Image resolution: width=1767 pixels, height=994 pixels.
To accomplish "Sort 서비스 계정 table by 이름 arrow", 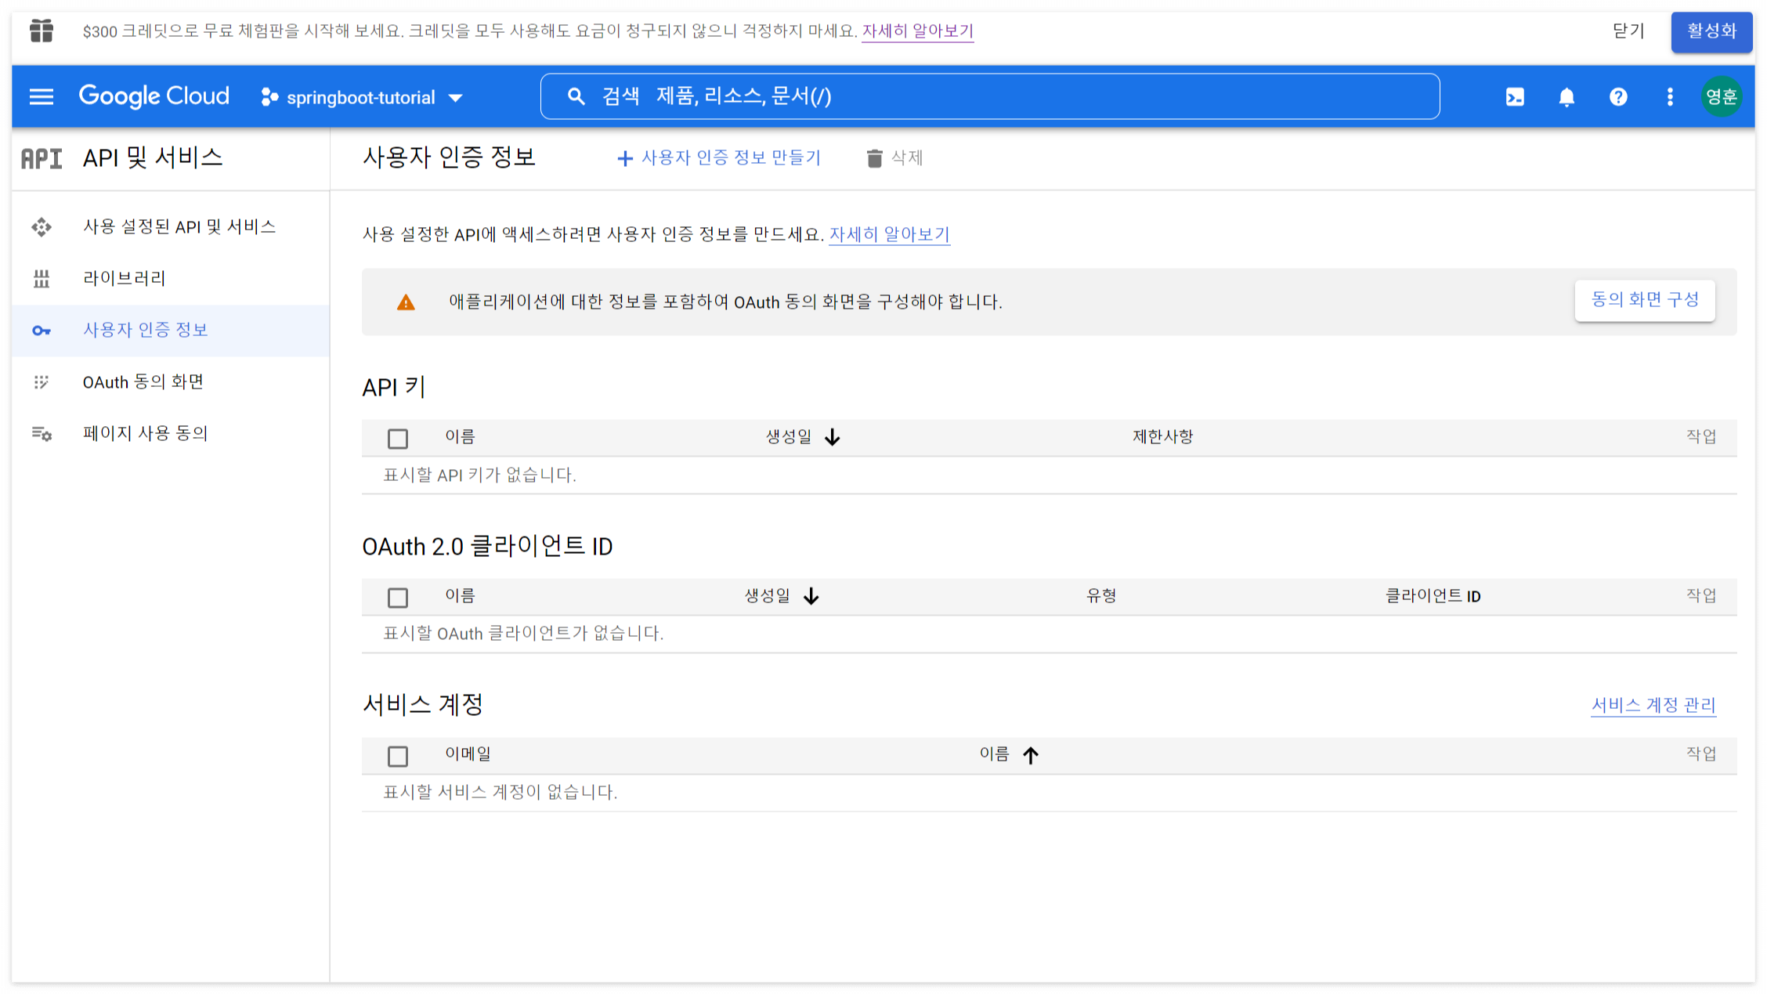I will 1030,755.
